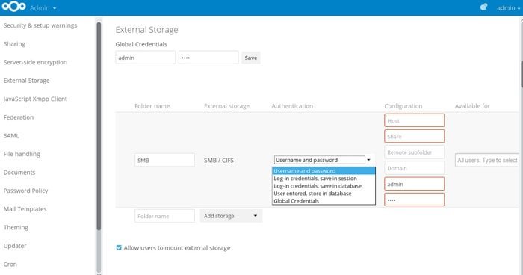Open Cron settings in sidebar
The height and width of the screenshot is (275, 523).
tap(10, 264)
